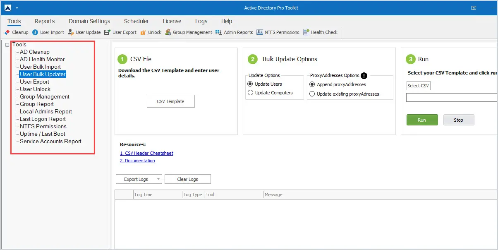Click the Message column header
498x250 pixels.
pos(381,195)
